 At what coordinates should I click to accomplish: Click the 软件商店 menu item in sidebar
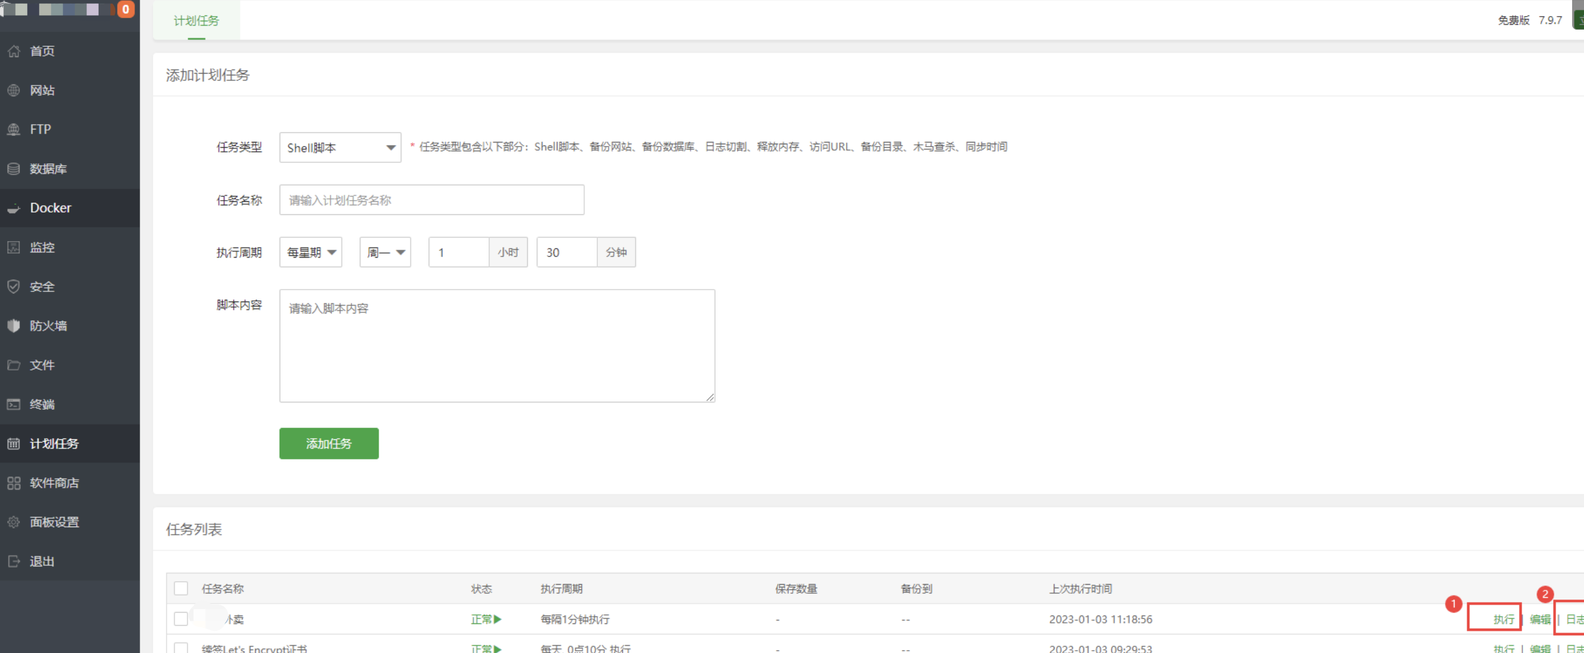point(56,482)
